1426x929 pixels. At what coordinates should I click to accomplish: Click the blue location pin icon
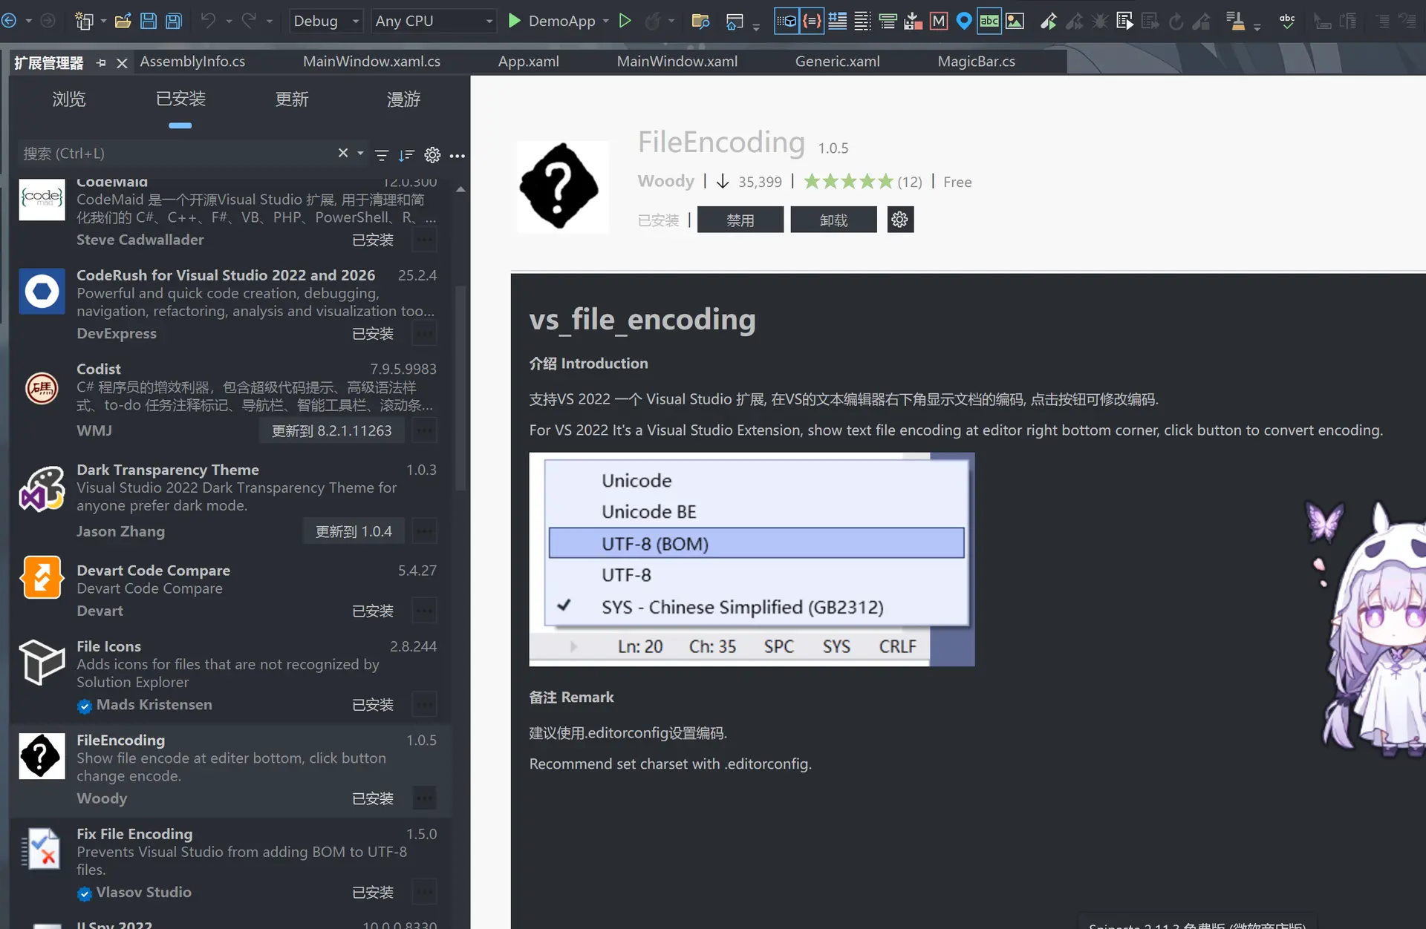coord(964,21)
